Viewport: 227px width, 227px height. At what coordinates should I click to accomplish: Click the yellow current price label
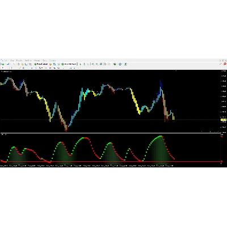pyautogui.click(x=224, y=120)
